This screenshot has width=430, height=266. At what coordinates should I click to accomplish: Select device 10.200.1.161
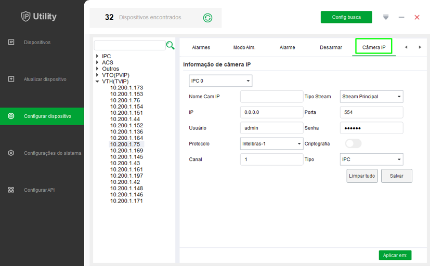pyautogui.click(x=127, y=169)
